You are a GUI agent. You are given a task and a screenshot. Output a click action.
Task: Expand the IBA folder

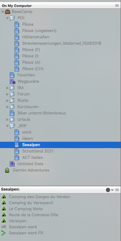(x=7, y=88)
